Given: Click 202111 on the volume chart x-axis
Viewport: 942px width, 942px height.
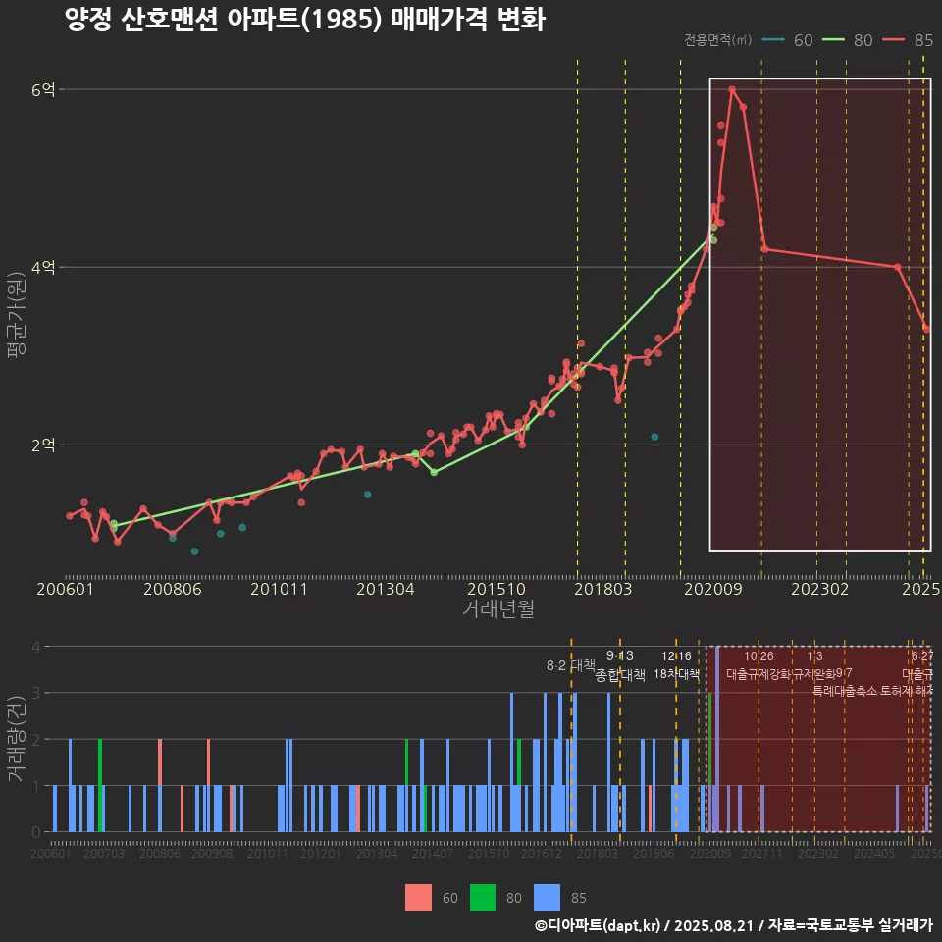Looking at the screenshot, I should click(761, 853).
